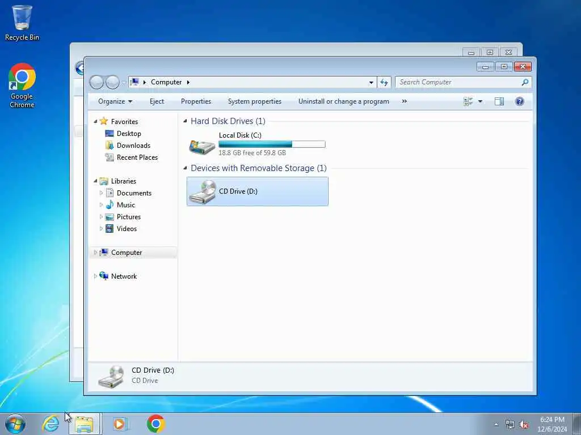Expand the Network tree node
This screenshot has width=581, height=435.
click(x=95, y=276)
